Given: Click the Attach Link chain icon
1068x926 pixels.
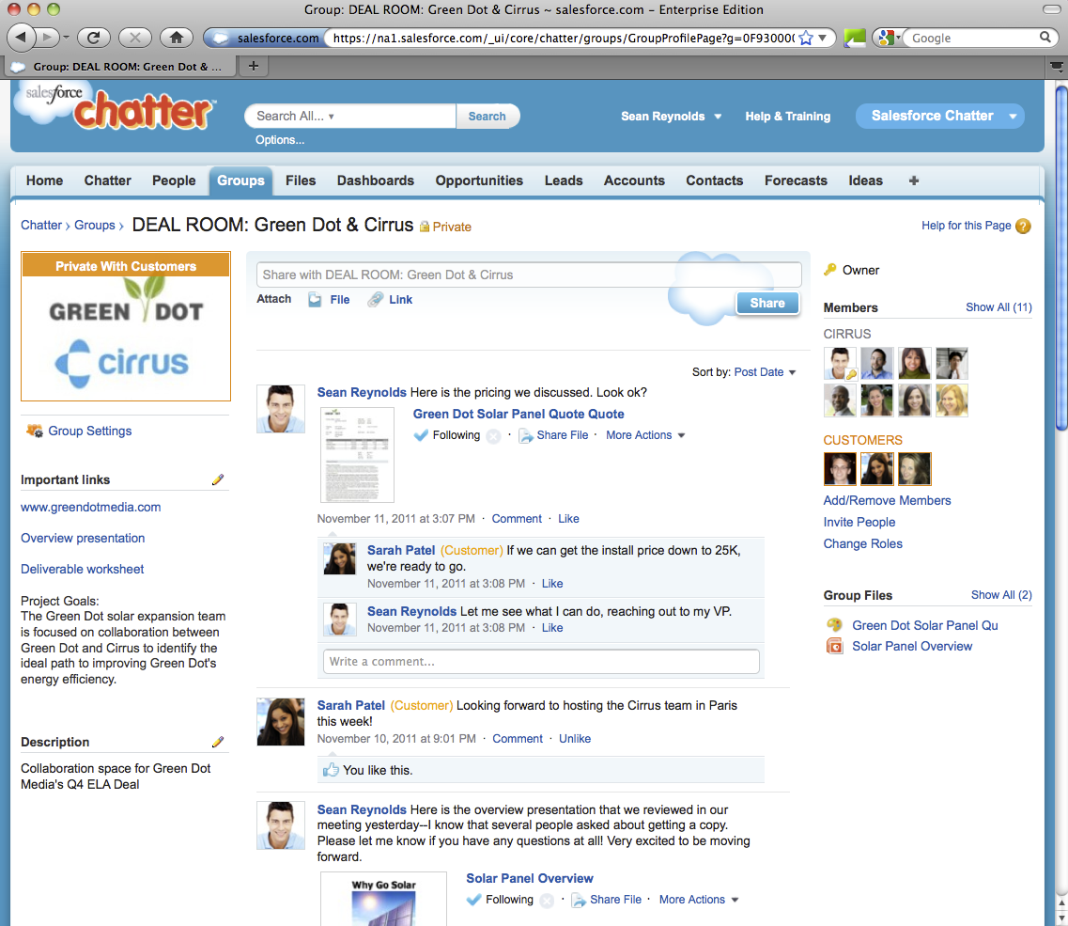Looking at the screenshot, I should pos(375,299).
